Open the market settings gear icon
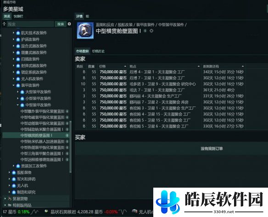 tap(69, 24)
